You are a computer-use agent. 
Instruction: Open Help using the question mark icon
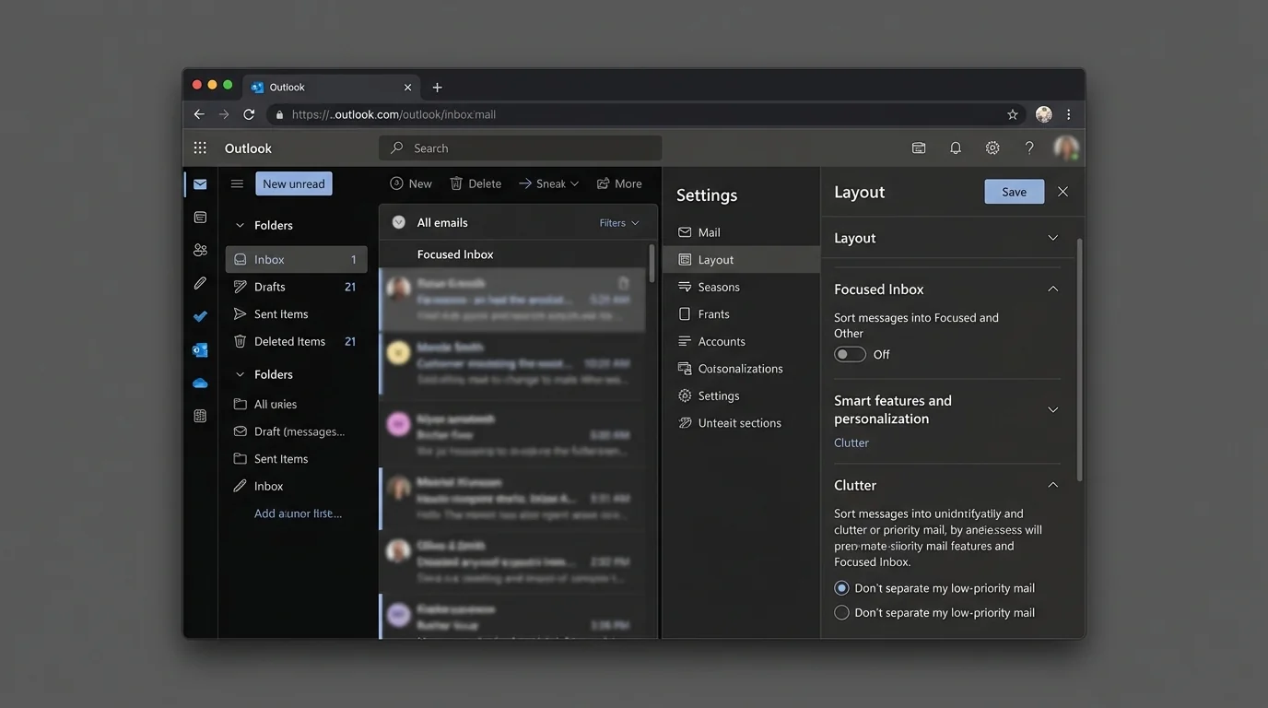point(1029,147)
